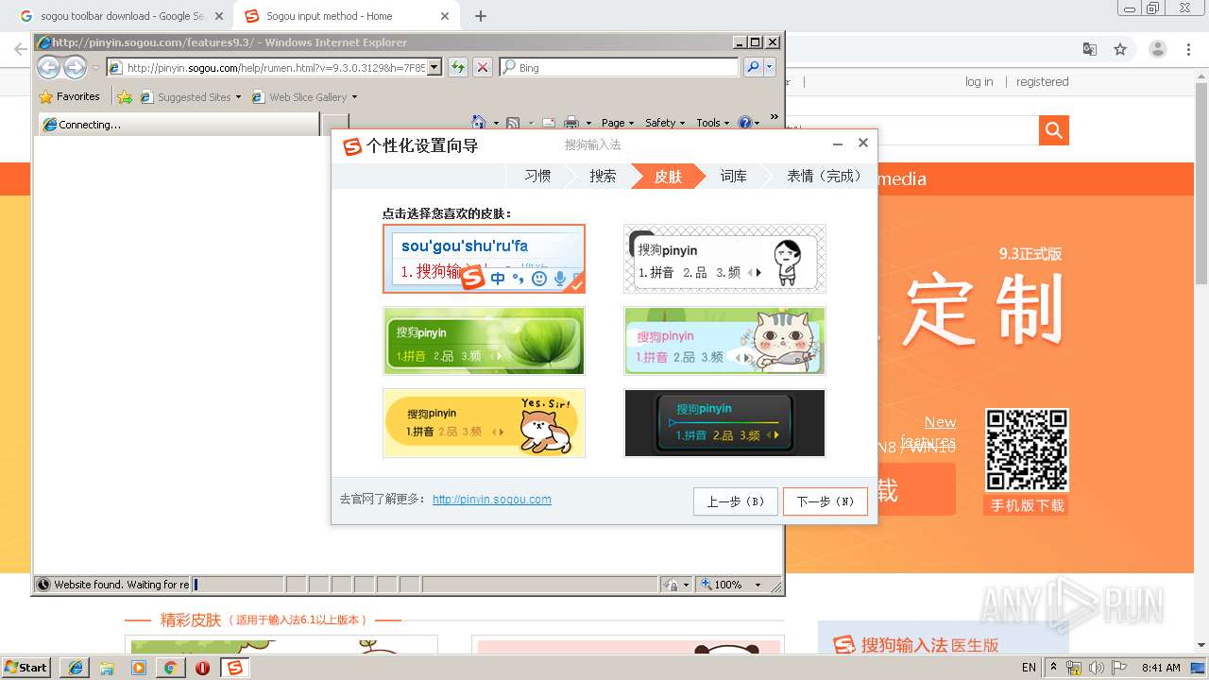Go to the 皮肤 wizard step
Screen dimensions: 1209x680
[668, 176]
